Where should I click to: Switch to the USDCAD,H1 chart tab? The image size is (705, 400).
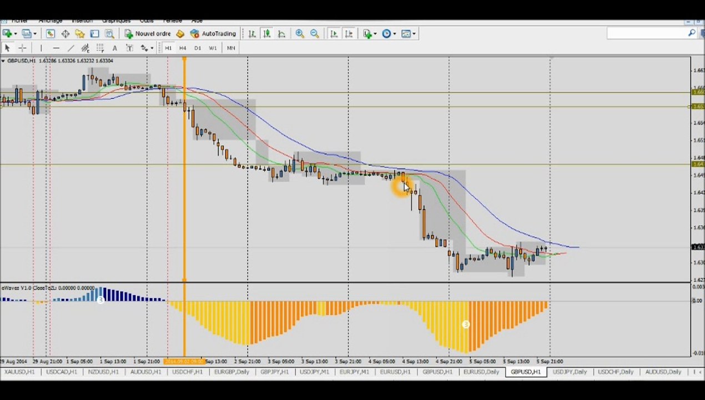pyautogui.click(x=61, y=372)
